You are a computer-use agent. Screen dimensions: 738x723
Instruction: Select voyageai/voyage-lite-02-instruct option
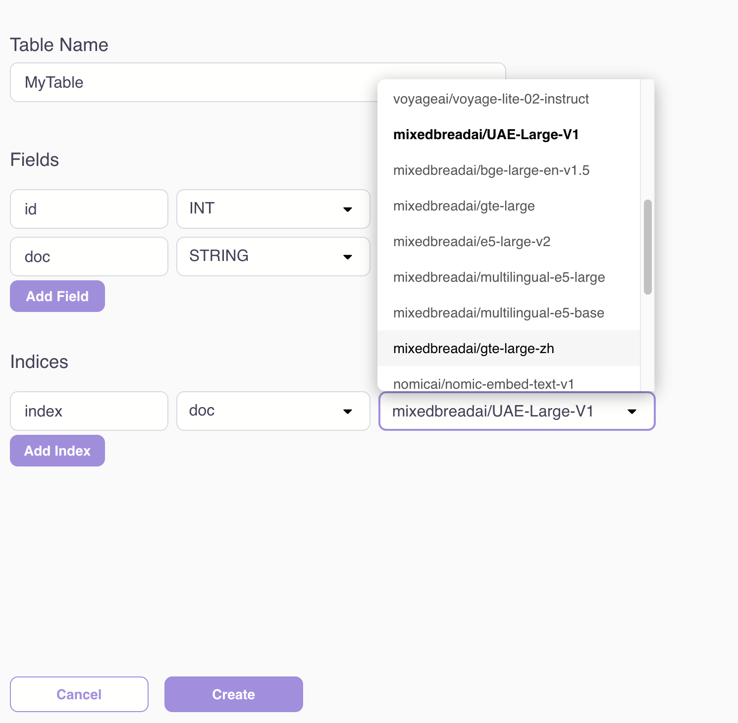pos(491,99)
